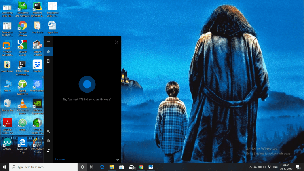Open Edge from the taskbar
Image resolution: width=304 pixels, height=171 pixels.
(x=102, y=167)
